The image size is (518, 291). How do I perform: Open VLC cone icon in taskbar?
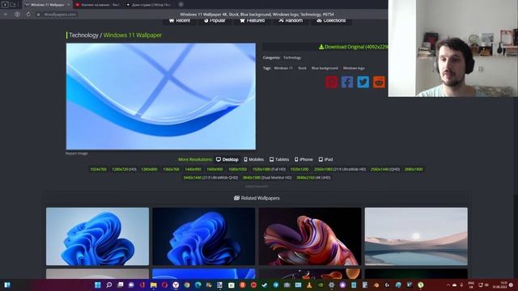click(309, 285)
